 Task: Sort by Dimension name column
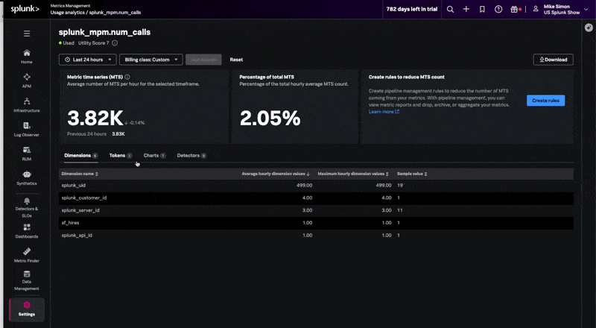80,174
